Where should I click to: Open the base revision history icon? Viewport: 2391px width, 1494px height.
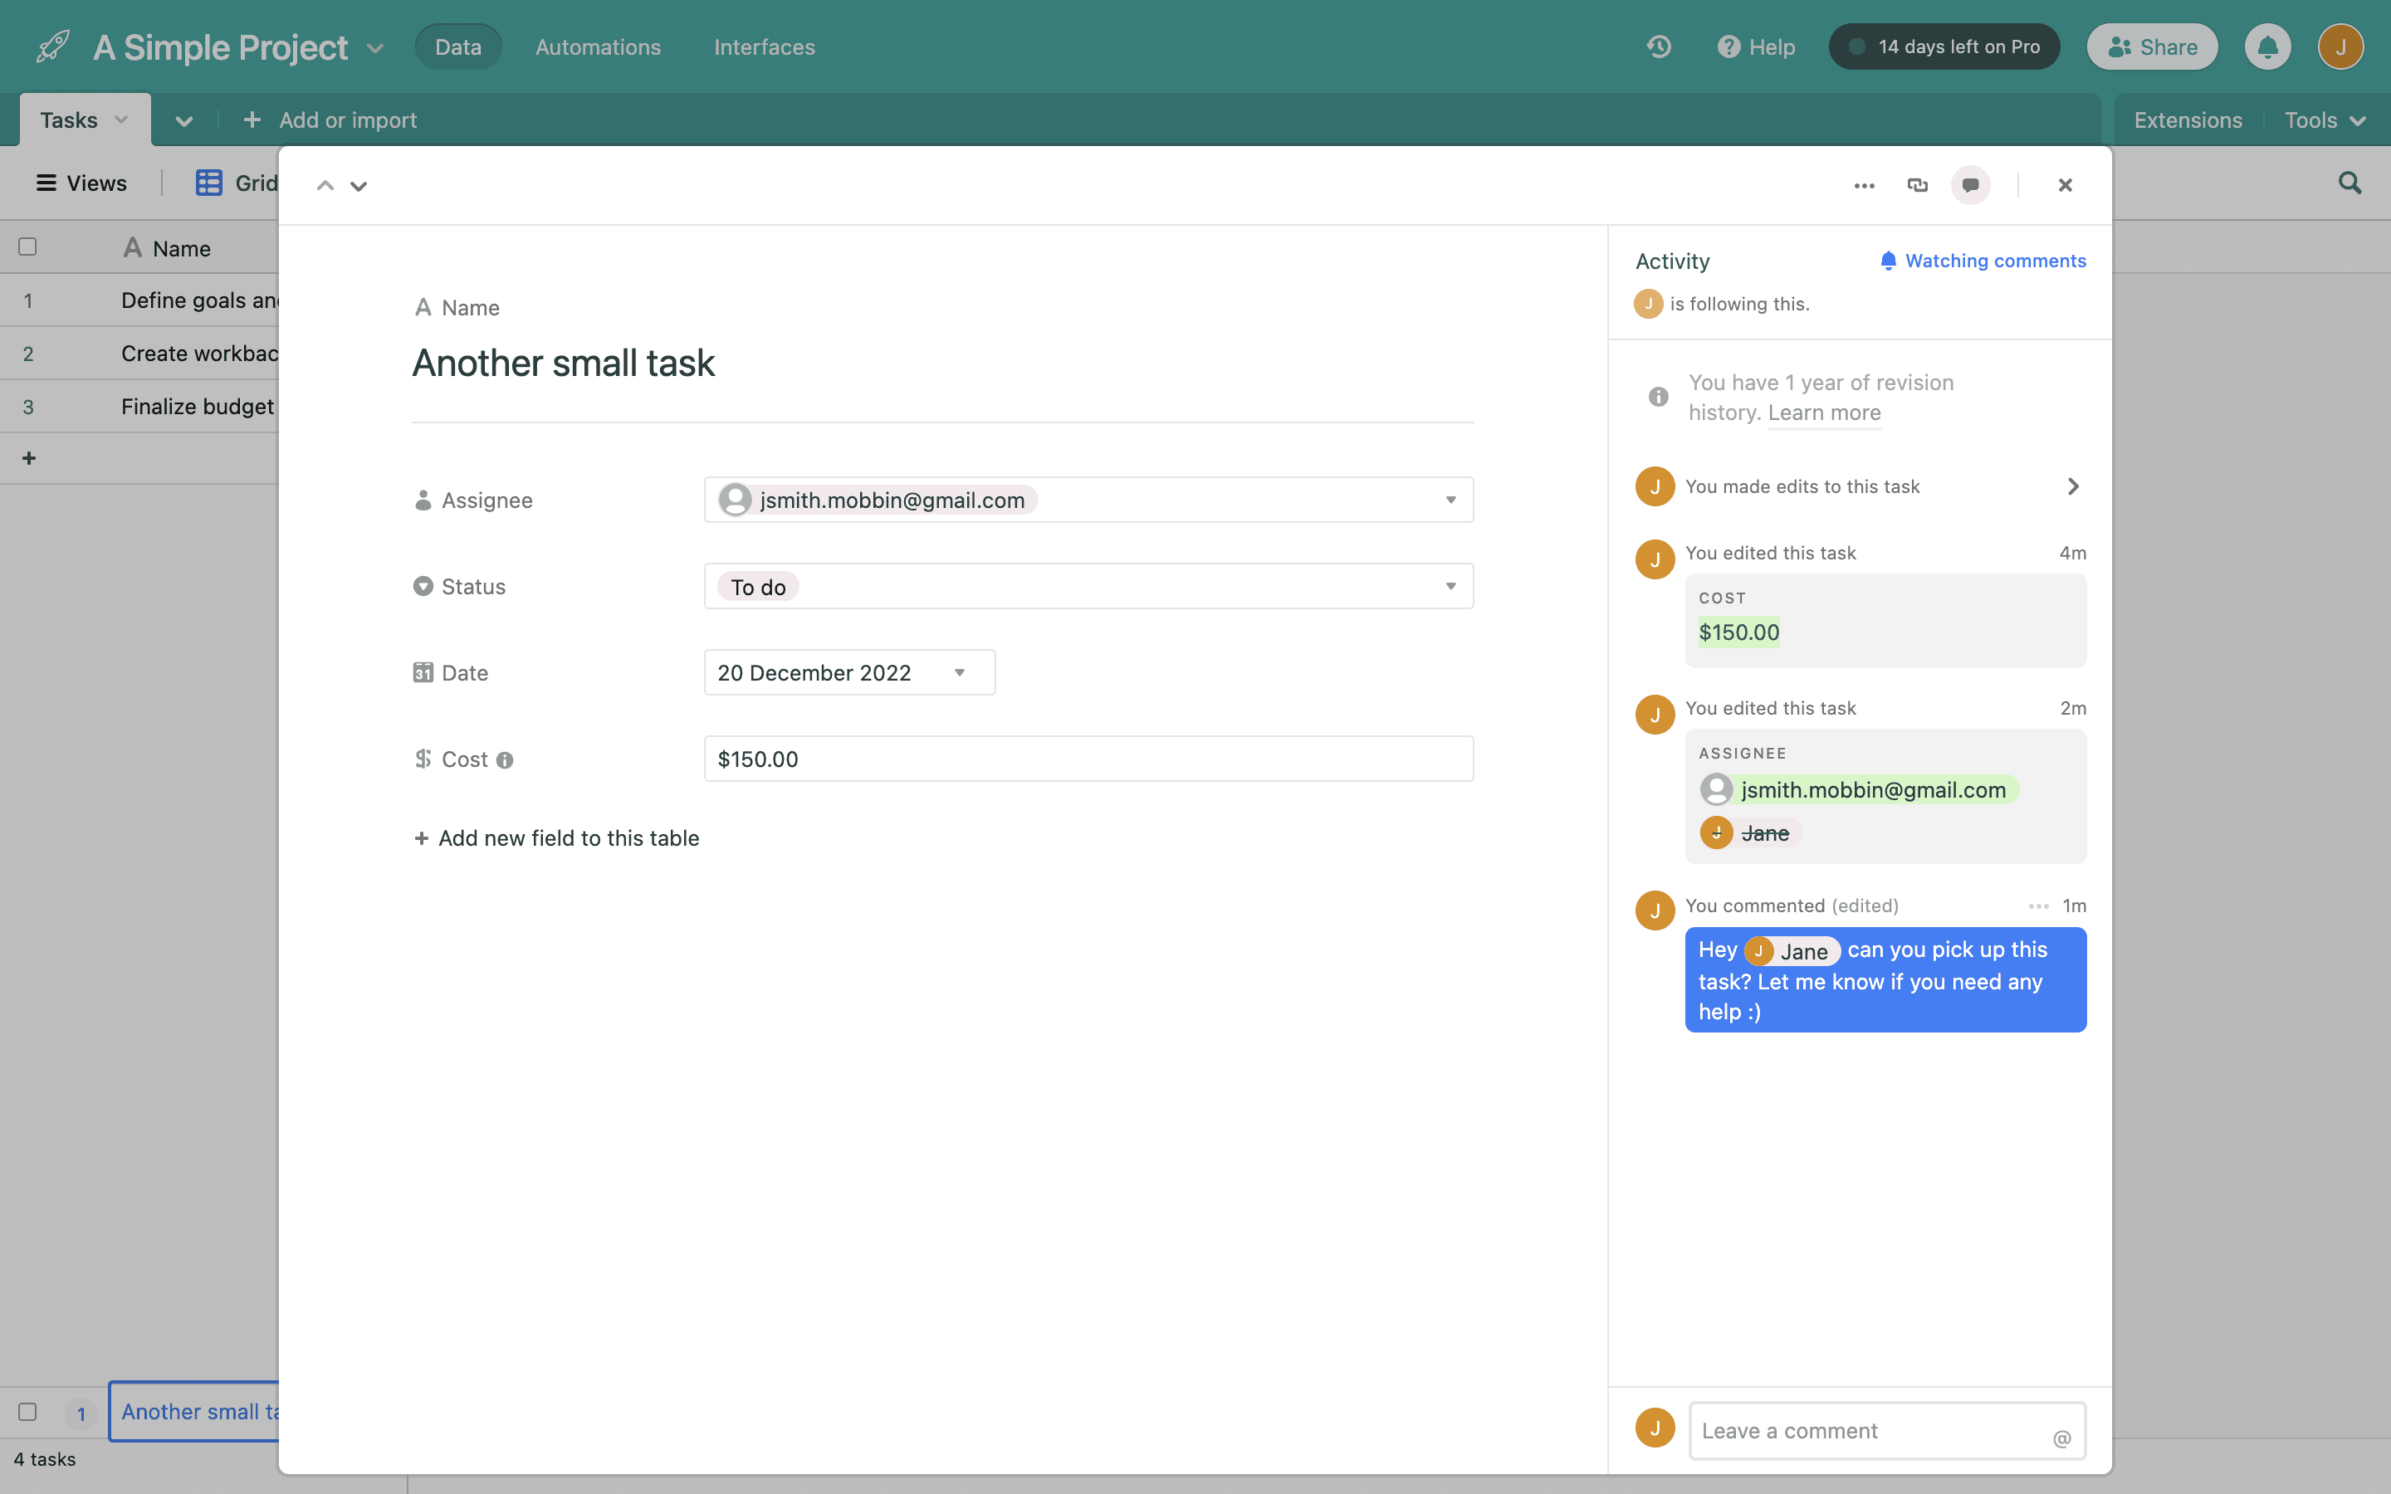[x=1659, y=46]
